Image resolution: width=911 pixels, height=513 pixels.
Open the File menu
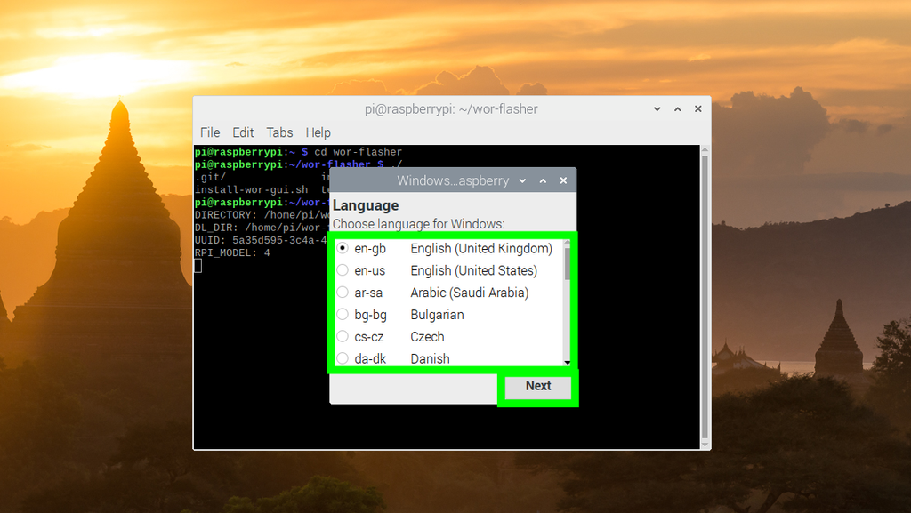[210, 132]
